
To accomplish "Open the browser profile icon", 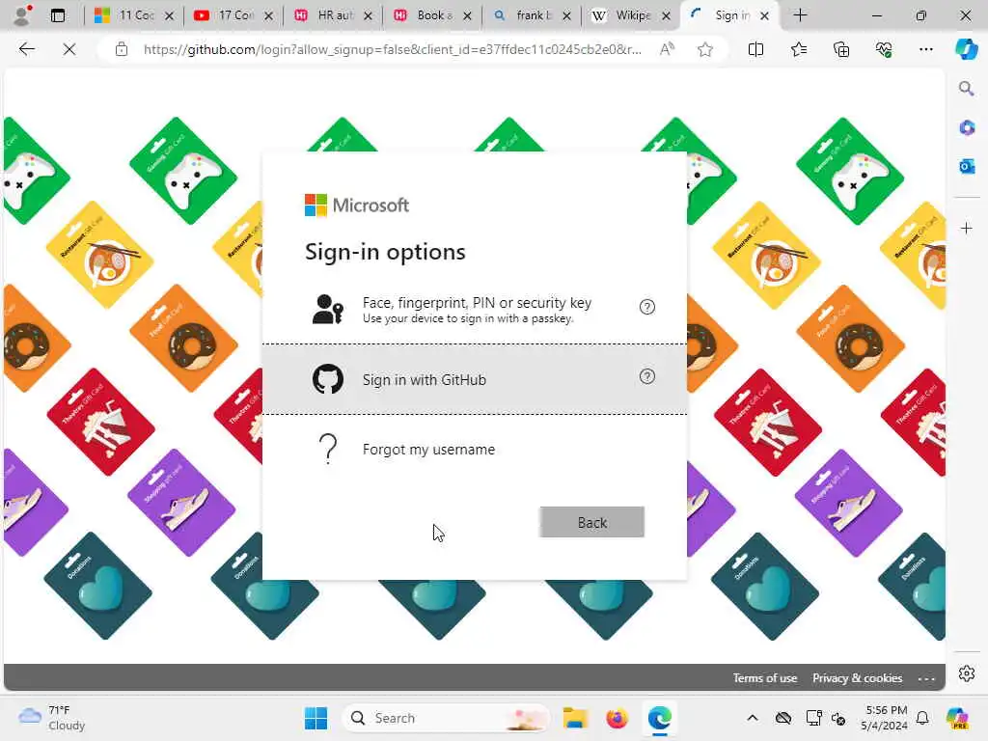I will click(x=22, y=15).
